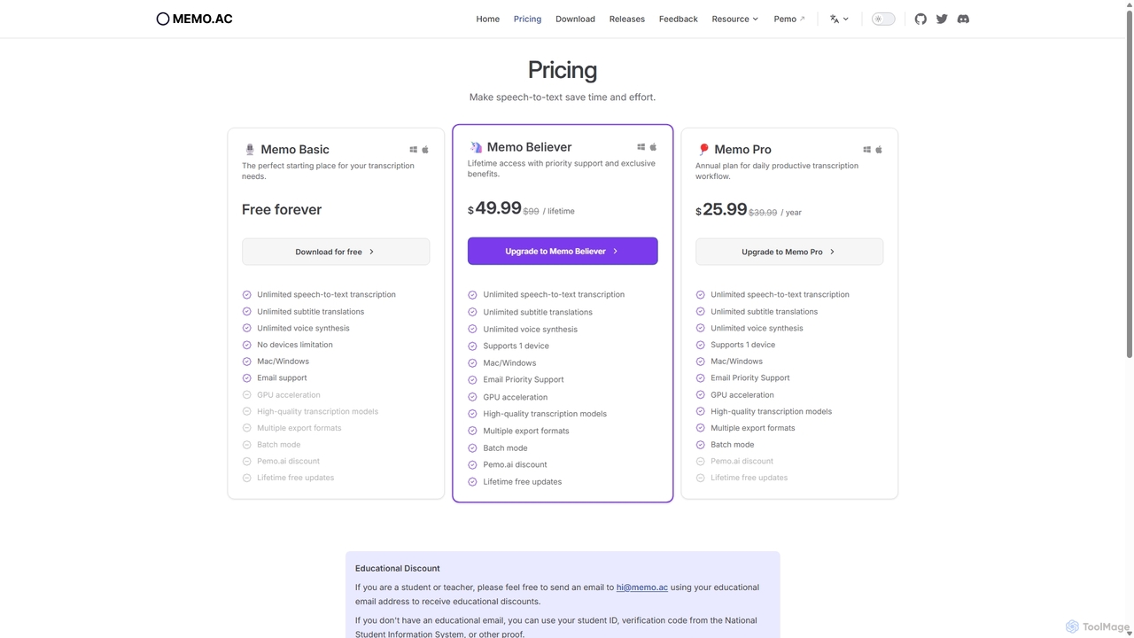
Task: Click Windows icon on Memo Believer card
Action: 641,147
